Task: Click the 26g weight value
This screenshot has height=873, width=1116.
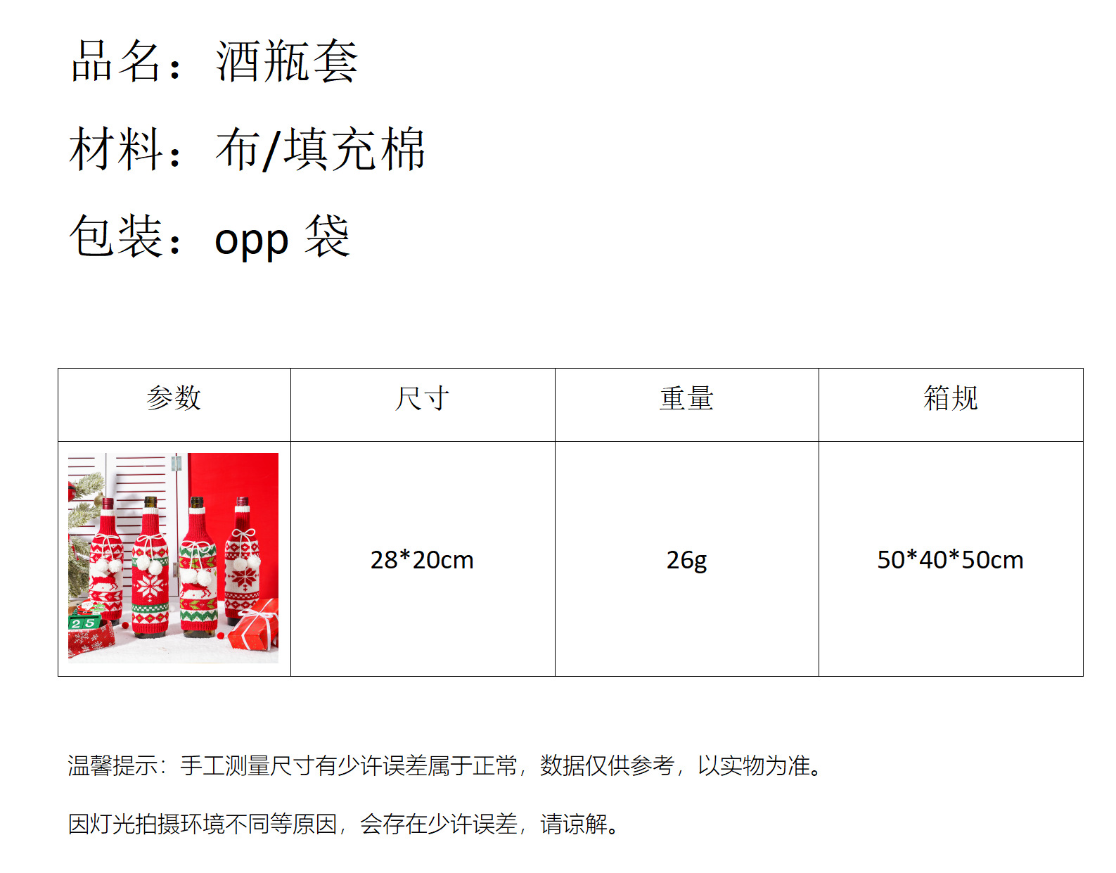Action: 687,561
